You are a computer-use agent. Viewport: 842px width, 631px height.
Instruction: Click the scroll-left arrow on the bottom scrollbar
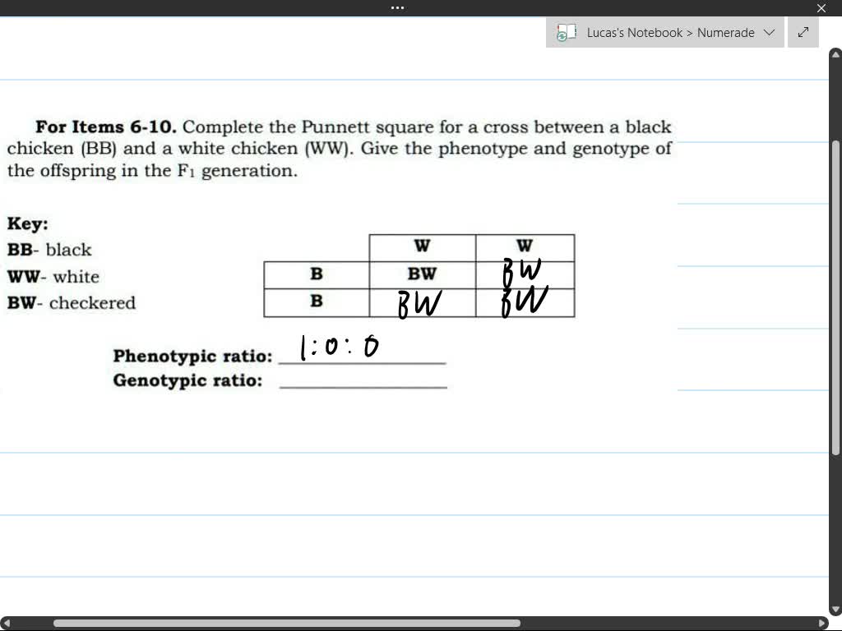click(8, 623)
